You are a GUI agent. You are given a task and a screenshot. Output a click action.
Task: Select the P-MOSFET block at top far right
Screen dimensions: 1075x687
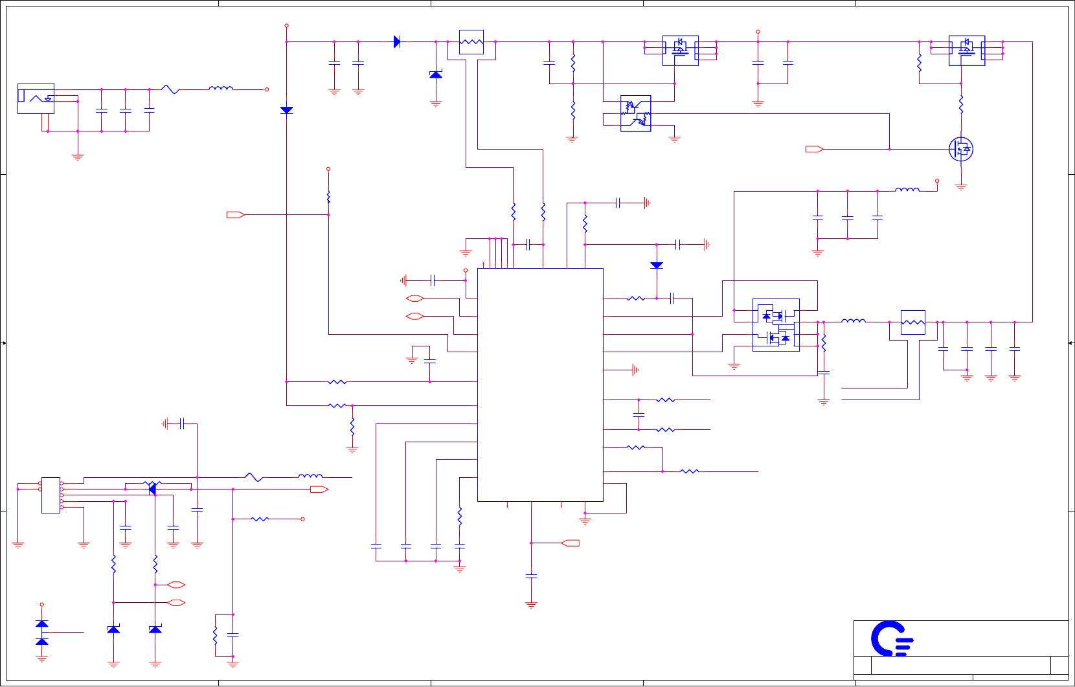coord(967,51)
